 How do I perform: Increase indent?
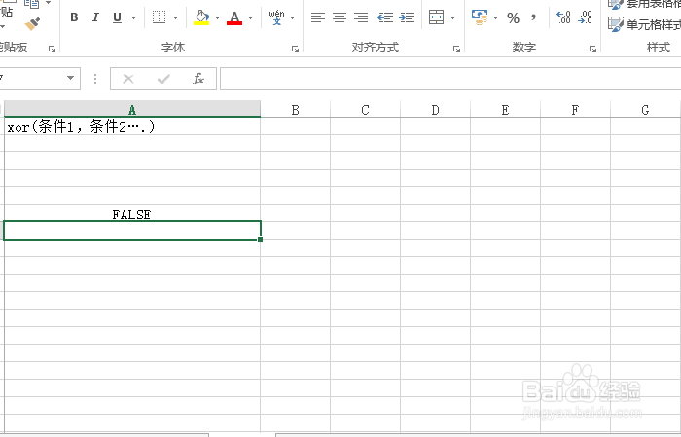[x=407, y=17]
